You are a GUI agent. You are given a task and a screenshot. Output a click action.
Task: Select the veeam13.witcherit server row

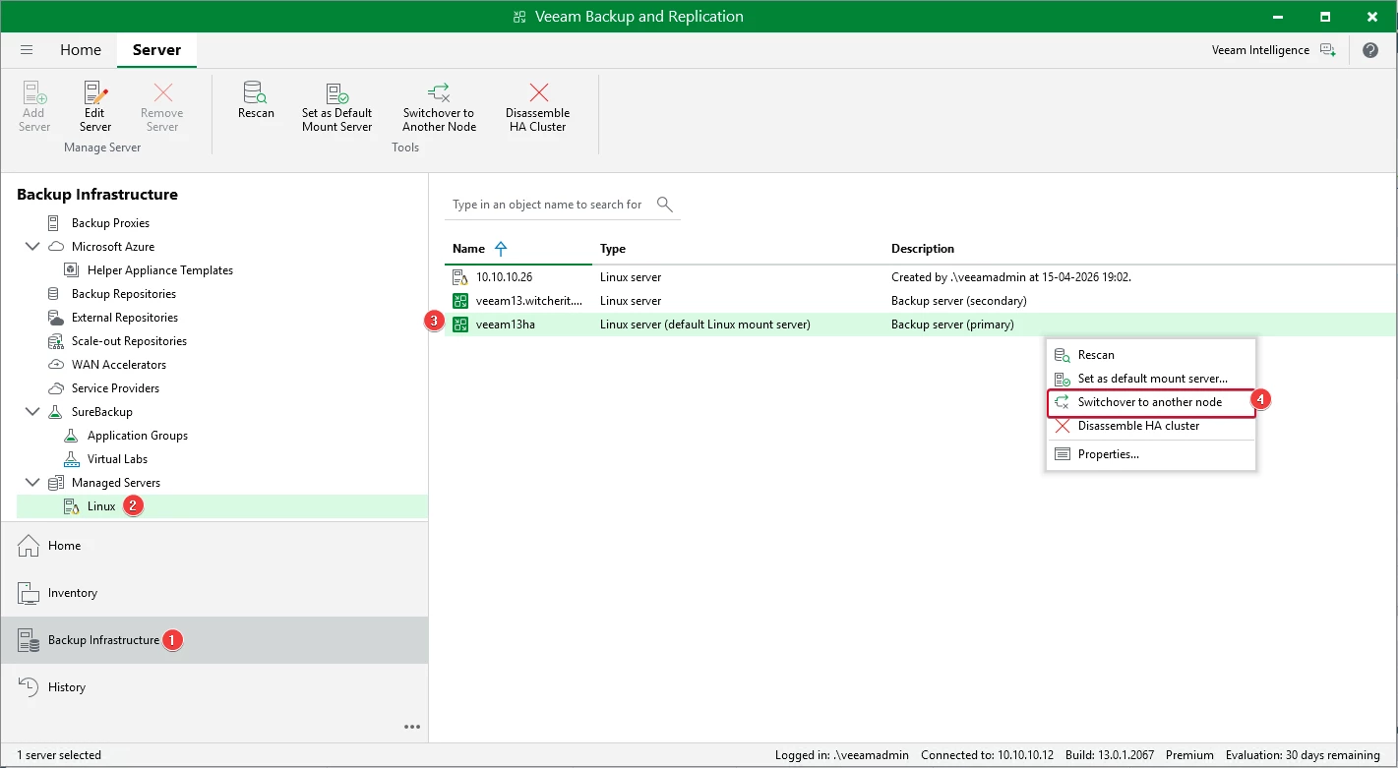[920, 301]
